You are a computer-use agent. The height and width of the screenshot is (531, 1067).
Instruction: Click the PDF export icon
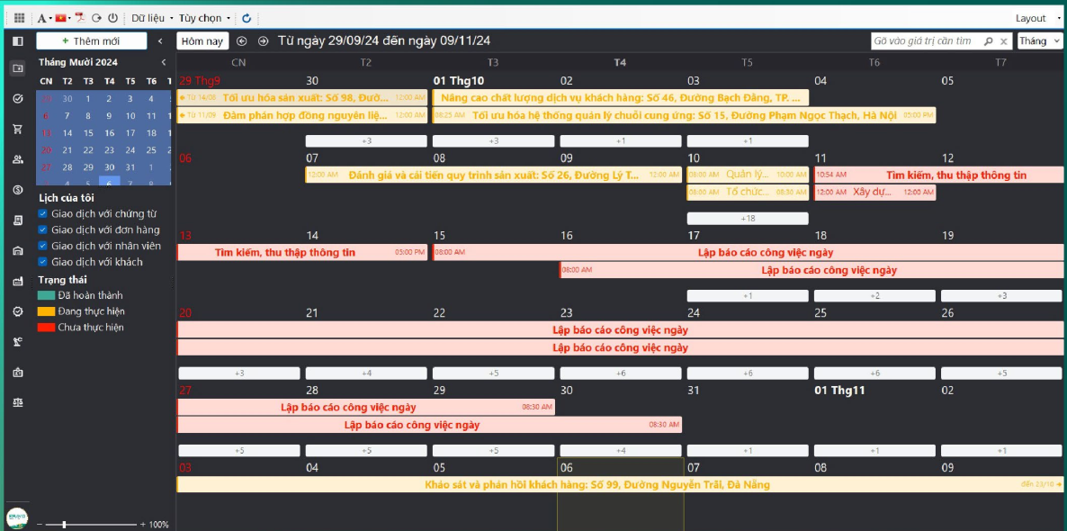pos(79,18)
